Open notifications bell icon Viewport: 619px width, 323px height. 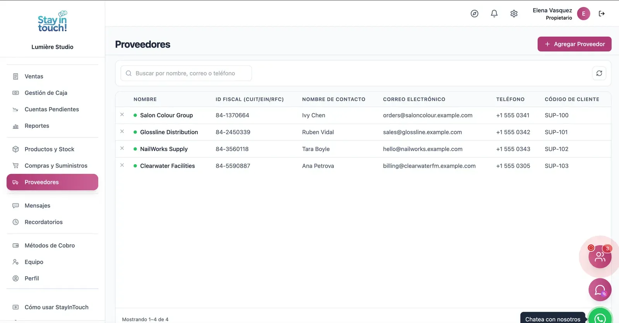tap(494, 14)
